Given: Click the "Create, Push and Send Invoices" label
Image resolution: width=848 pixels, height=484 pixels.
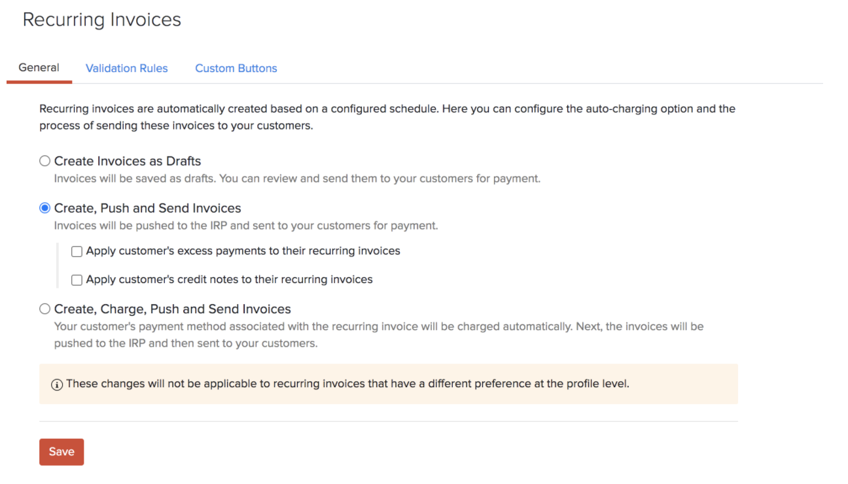Looking at the screenshot, I should (147, 208).
